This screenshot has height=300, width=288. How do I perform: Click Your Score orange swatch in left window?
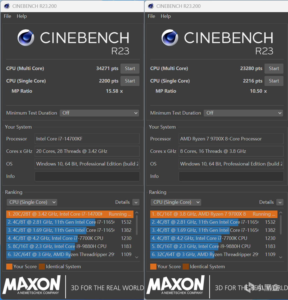tap(9, 267)
